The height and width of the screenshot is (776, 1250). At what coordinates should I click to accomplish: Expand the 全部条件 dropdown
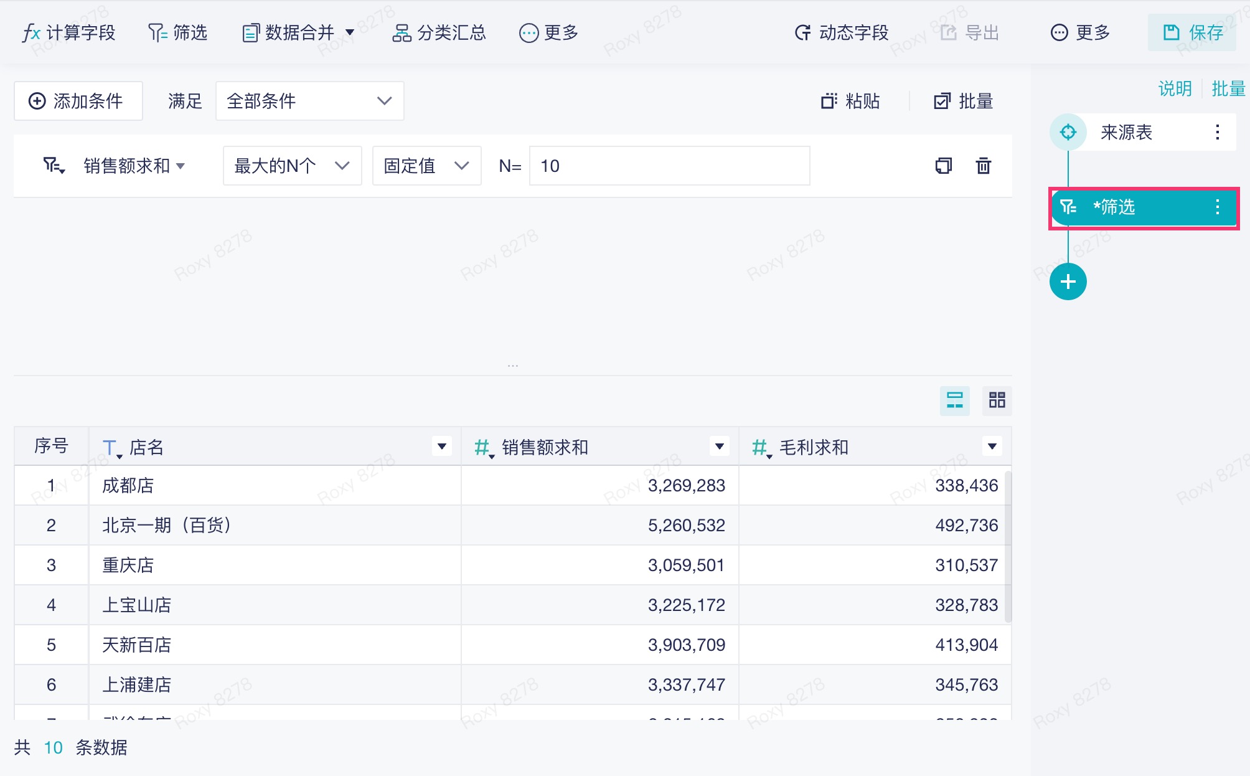(309, 101)
